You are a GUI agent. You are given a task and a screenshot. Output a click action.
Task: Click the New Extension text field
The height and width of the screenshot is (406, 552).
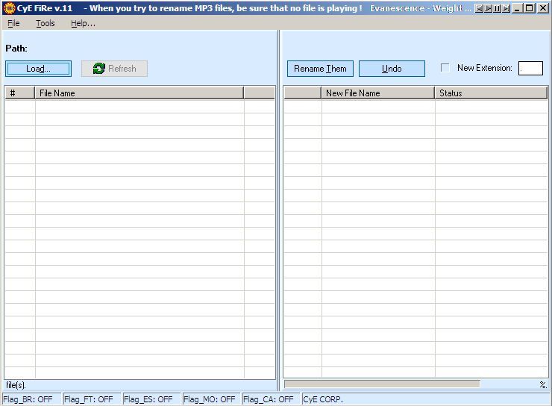tap(530, 68)
